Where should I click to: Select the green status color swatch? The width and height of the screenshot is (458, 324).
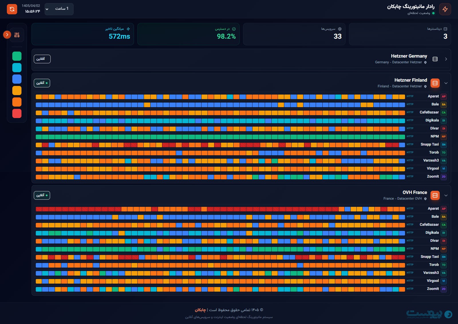pos(17,56)
